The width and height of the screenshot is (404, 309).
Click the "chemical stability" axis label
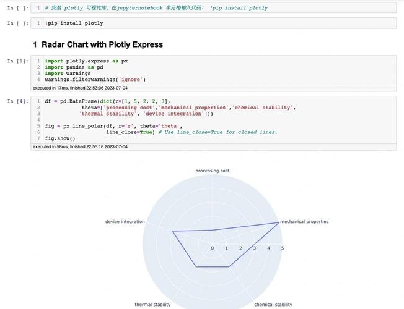pos(273,304)
